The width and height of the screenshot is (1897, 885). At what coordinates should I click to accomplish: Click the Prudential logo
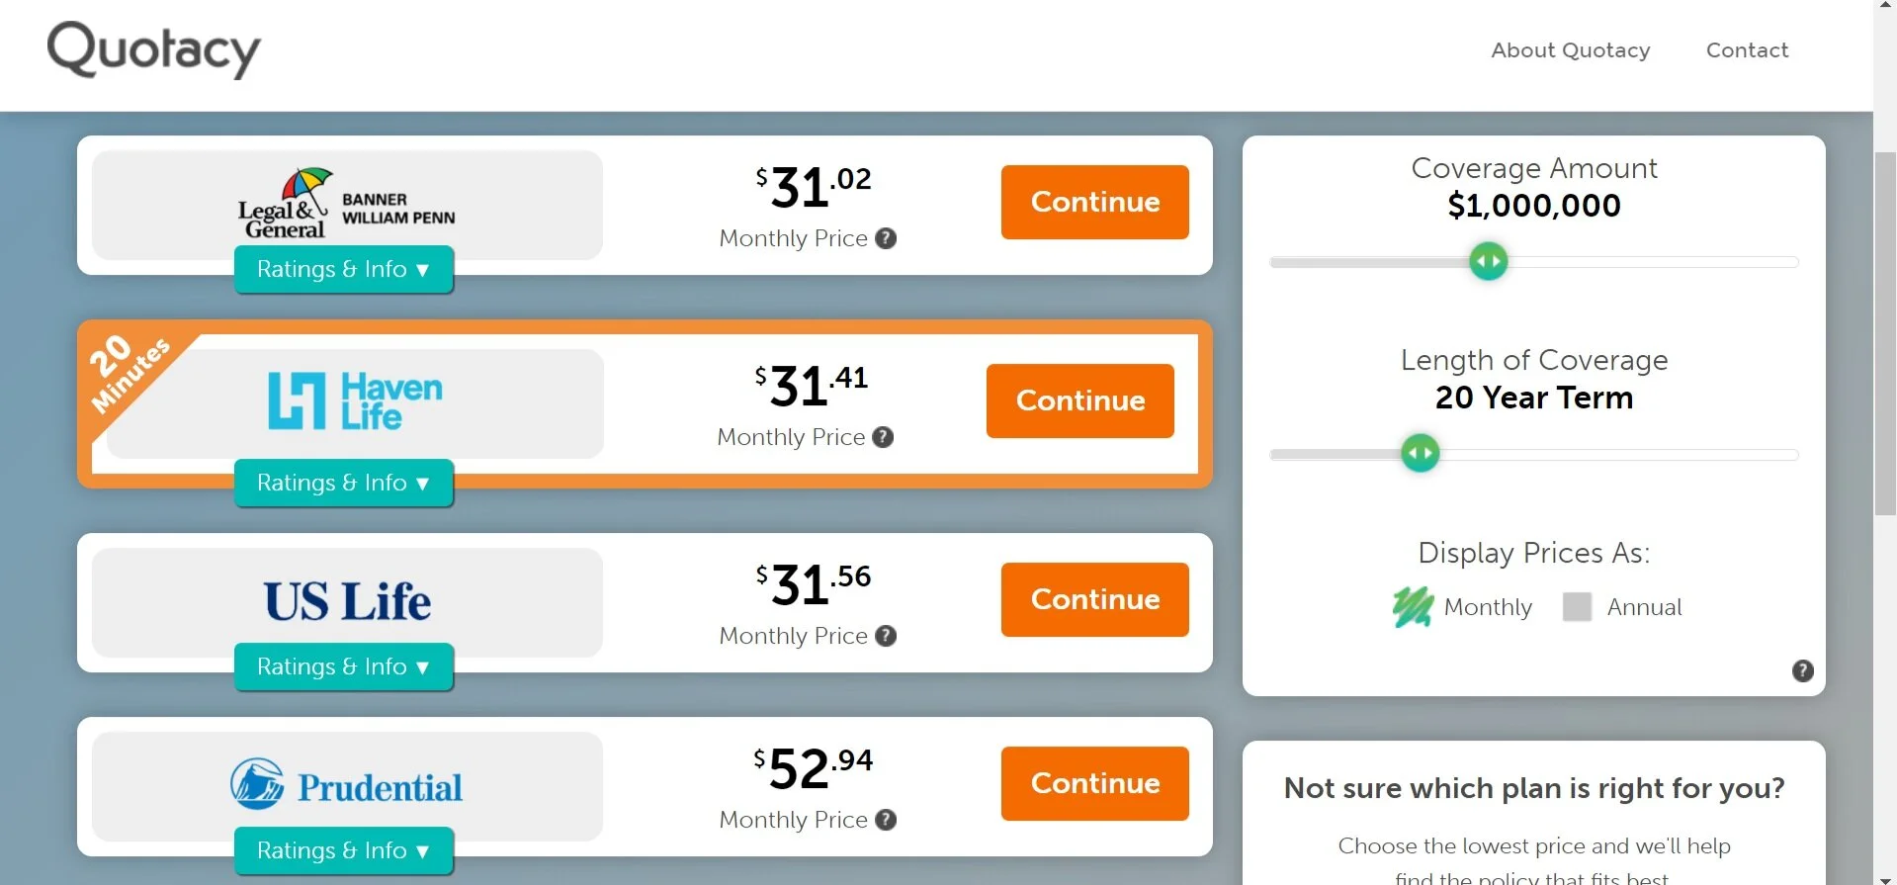pyautogui.click(x=346, y=785)
